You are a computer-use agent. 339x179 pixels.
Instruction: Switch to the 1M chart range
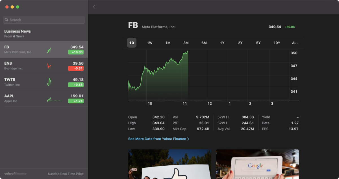click(168, 43)
